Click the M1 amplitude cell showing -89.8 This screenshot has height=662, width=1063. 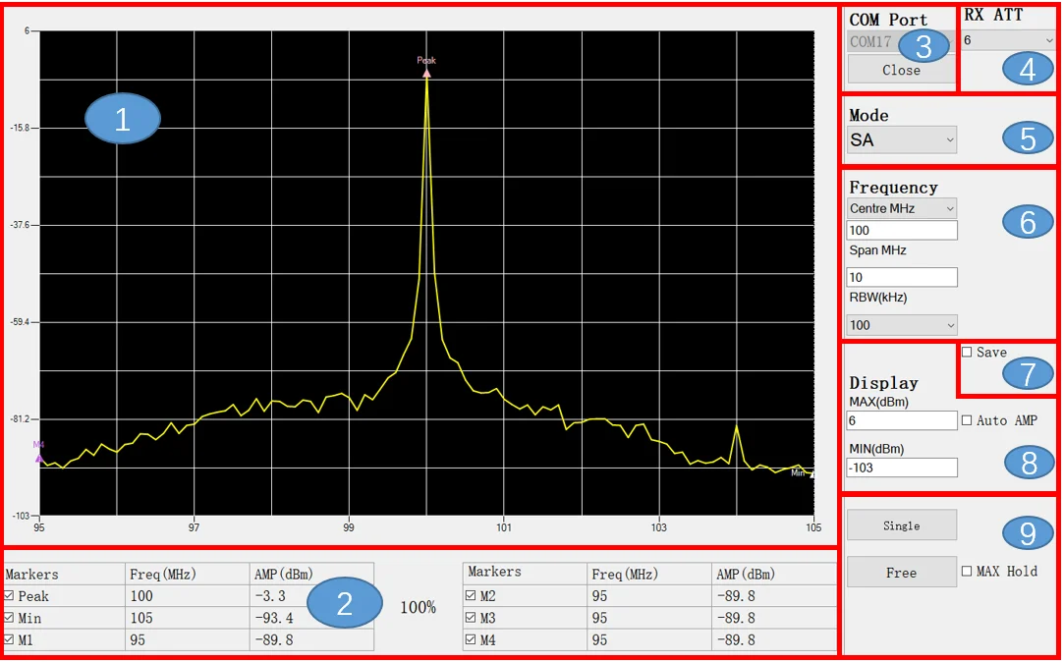[311, 640]
